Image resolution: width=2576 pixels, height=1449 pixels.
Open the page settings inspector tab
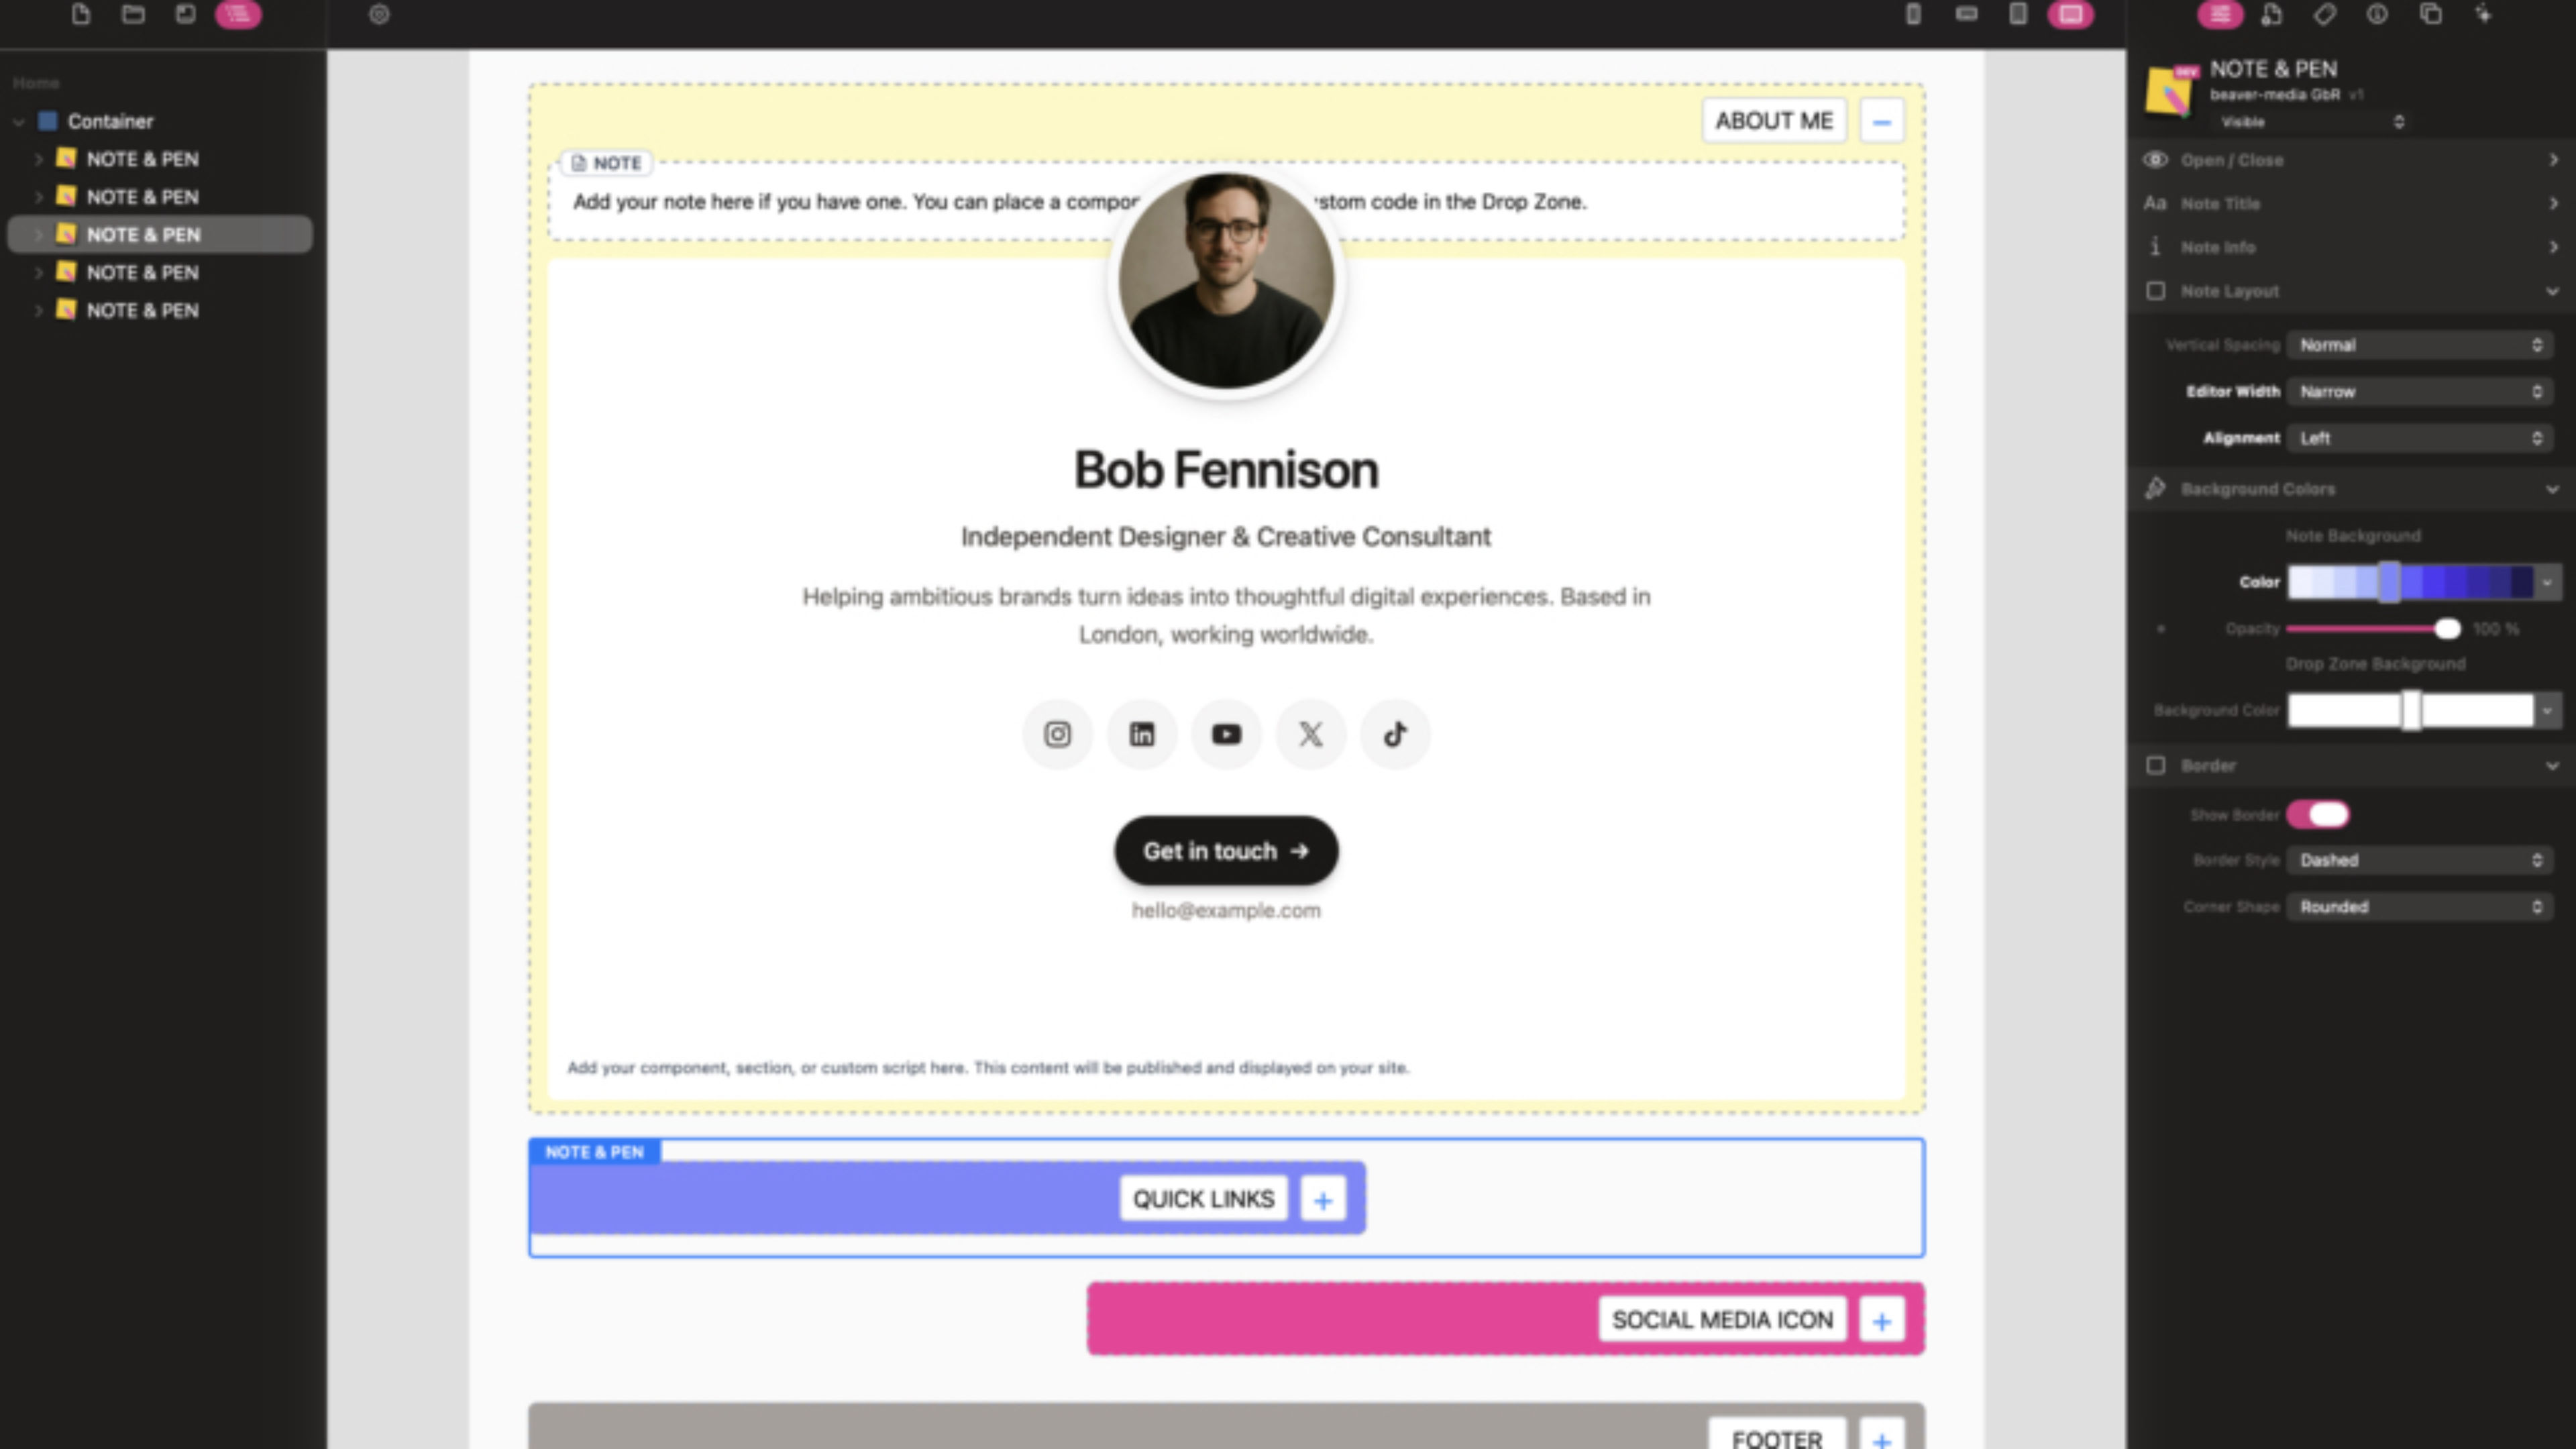tap(2272, 14)
